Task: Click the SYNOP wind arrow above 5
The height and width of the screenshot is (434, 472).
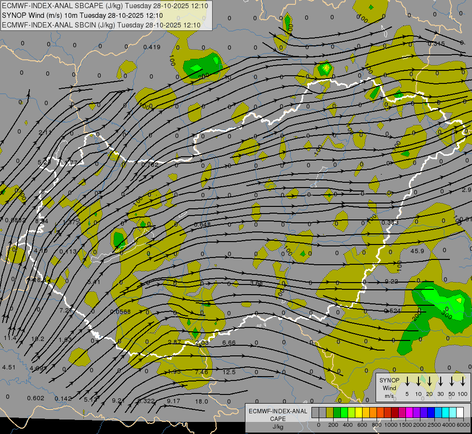Action: 407,381
